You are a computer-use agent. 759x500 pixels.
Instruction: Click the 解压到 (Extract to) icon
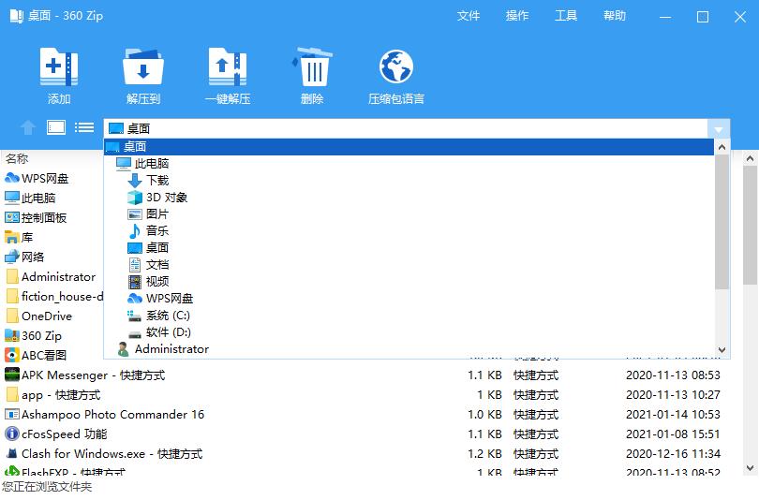pos(142,67)
